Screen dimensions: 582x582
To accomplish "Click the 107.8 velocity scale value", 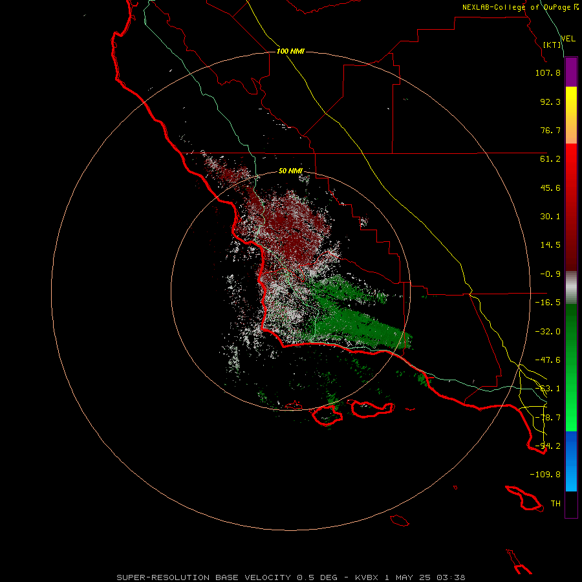I will (548, 72).
